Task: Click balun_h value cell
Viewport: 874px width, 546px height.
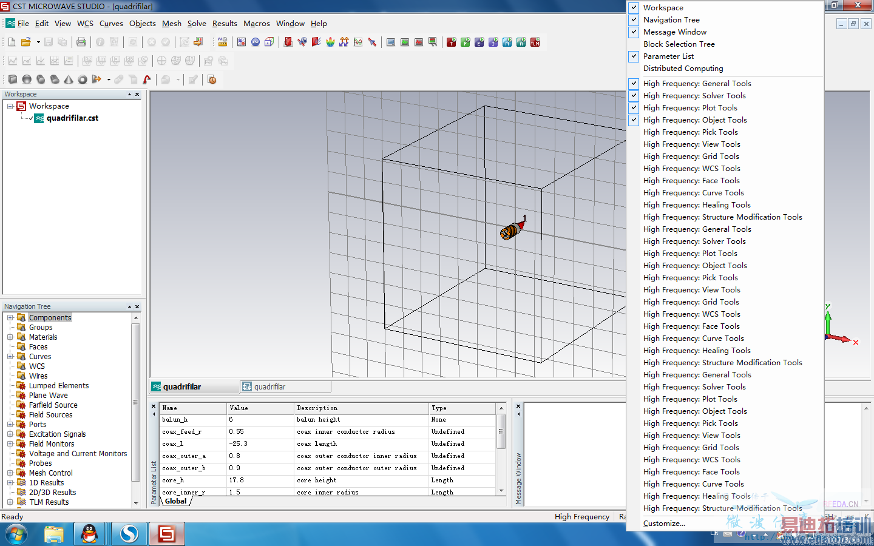Action: coord(260,420)
